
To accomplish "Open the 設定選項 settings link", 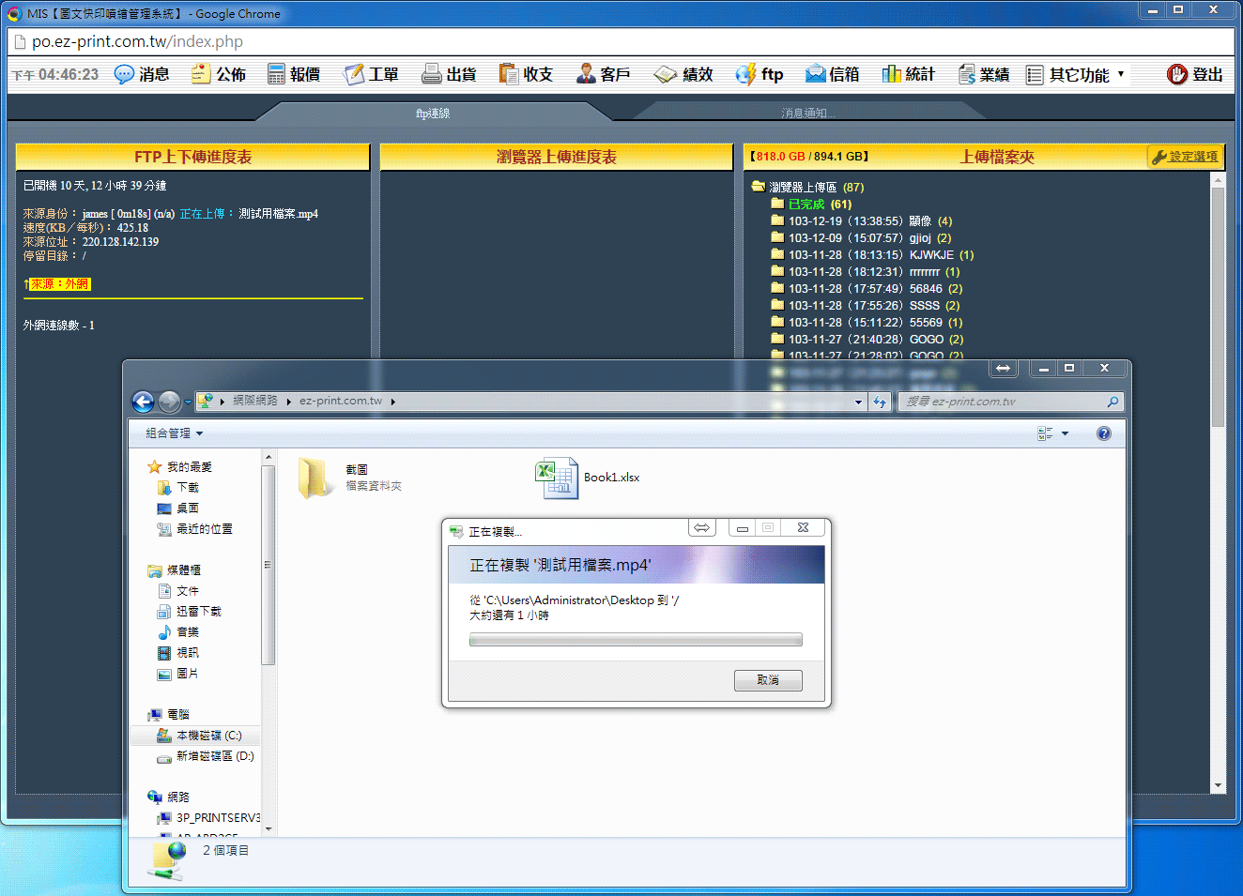I will (x=1192, y=157).
